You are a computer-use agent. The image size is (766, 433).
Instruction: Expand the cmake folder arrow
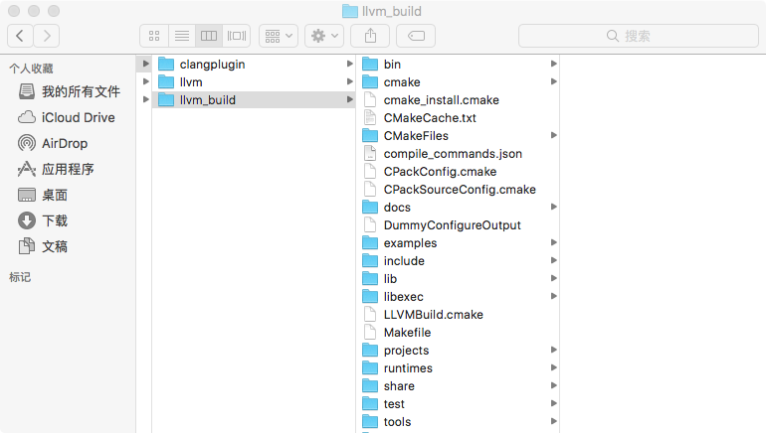point(553,81)
